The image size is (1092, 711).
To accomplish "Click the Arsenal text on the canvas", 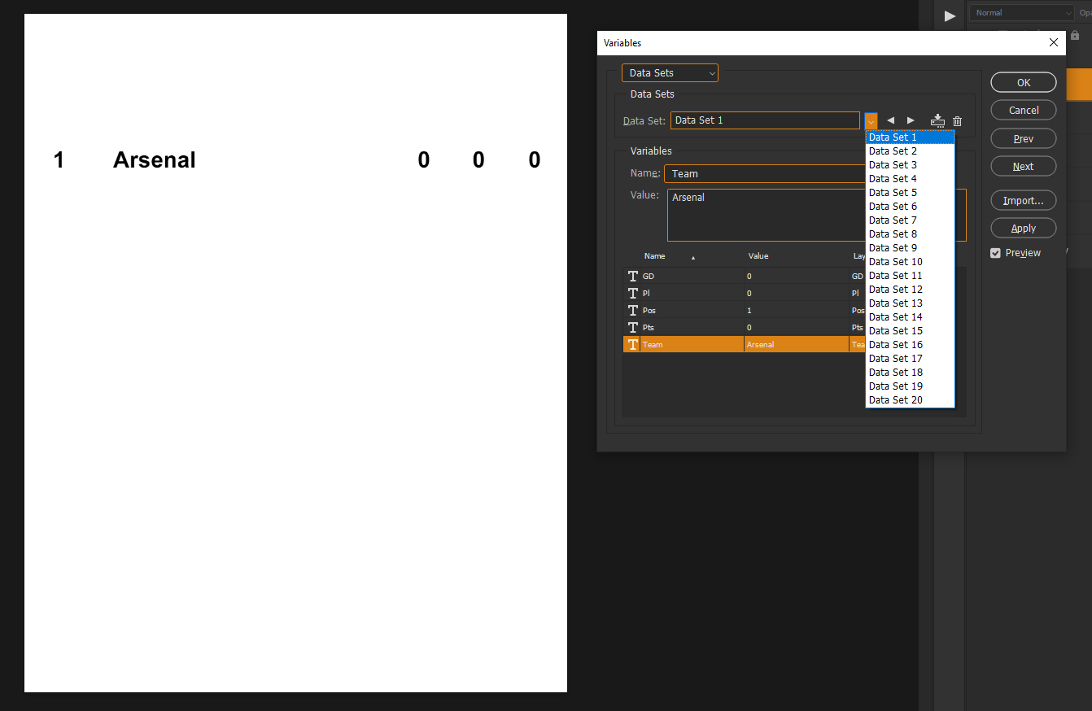I will click(x=155, y=160).
